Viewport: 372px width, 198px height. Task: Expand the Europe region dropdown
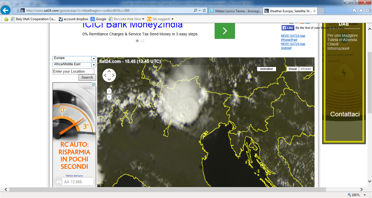tap(93, 58)
